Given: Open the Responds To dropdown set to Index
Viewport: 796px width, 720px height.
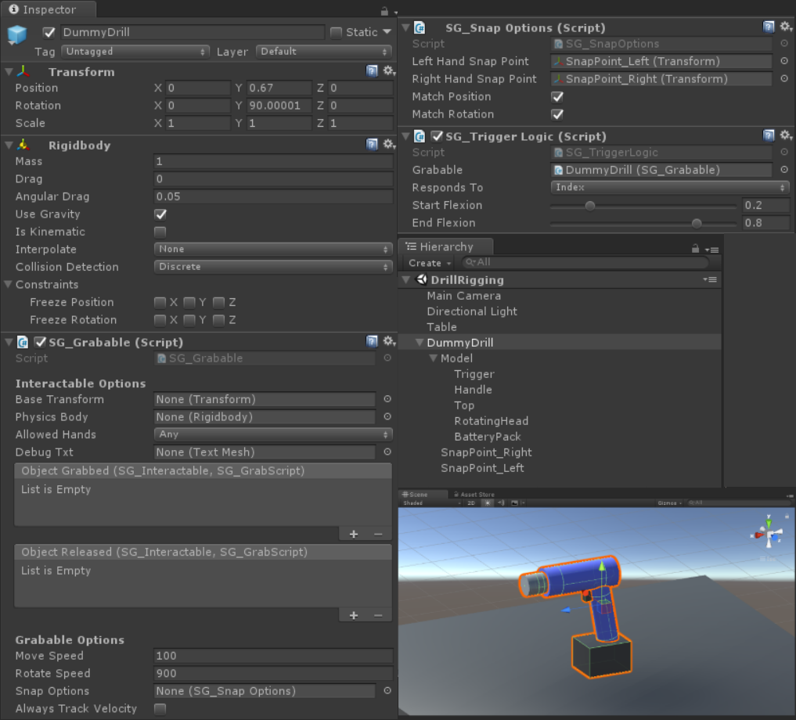Looking at the screenshot, I should [670, 188].
